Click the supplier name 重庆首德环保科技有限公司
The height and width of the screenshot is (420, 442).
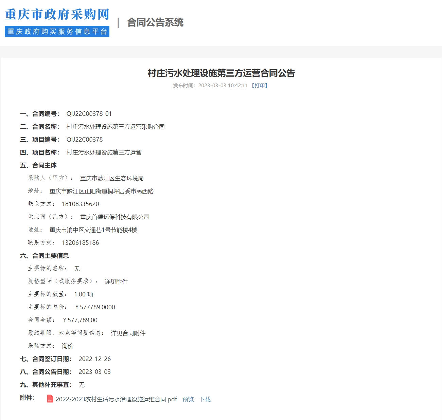click(115, 217)
